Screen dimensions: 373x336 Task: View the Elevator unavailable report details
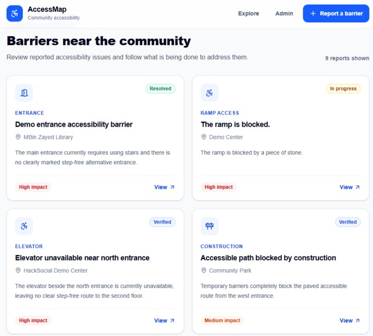pyautogui.click(x=164, y=321)
